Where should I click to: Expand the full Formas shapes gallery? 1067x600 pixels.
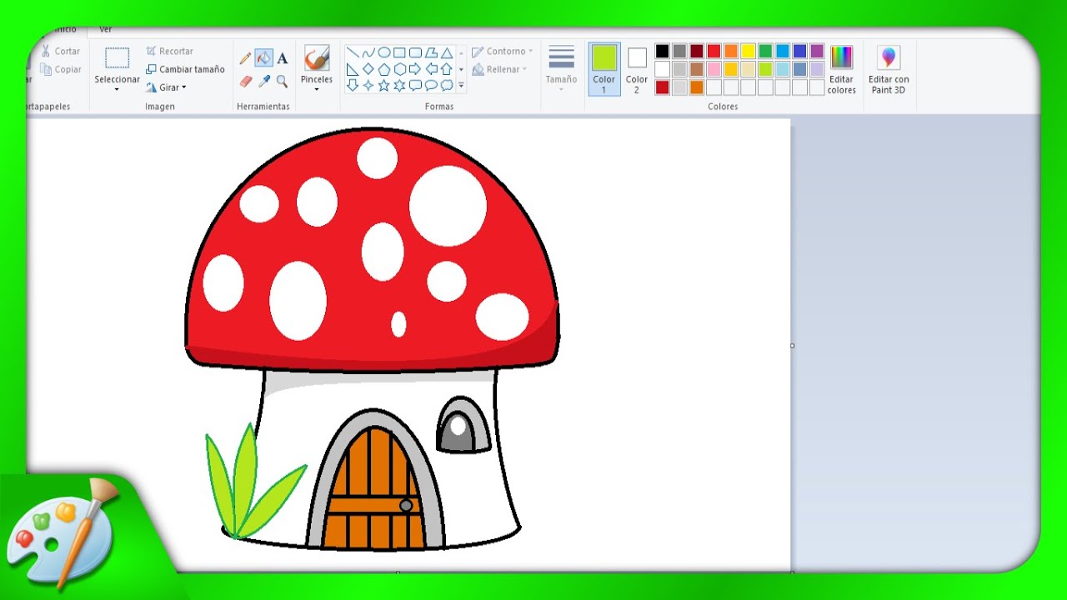461,85
